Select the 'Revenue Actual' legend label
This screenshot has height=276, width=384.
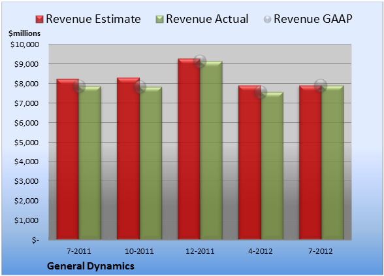pyautogui.click(x=207, y=19)
